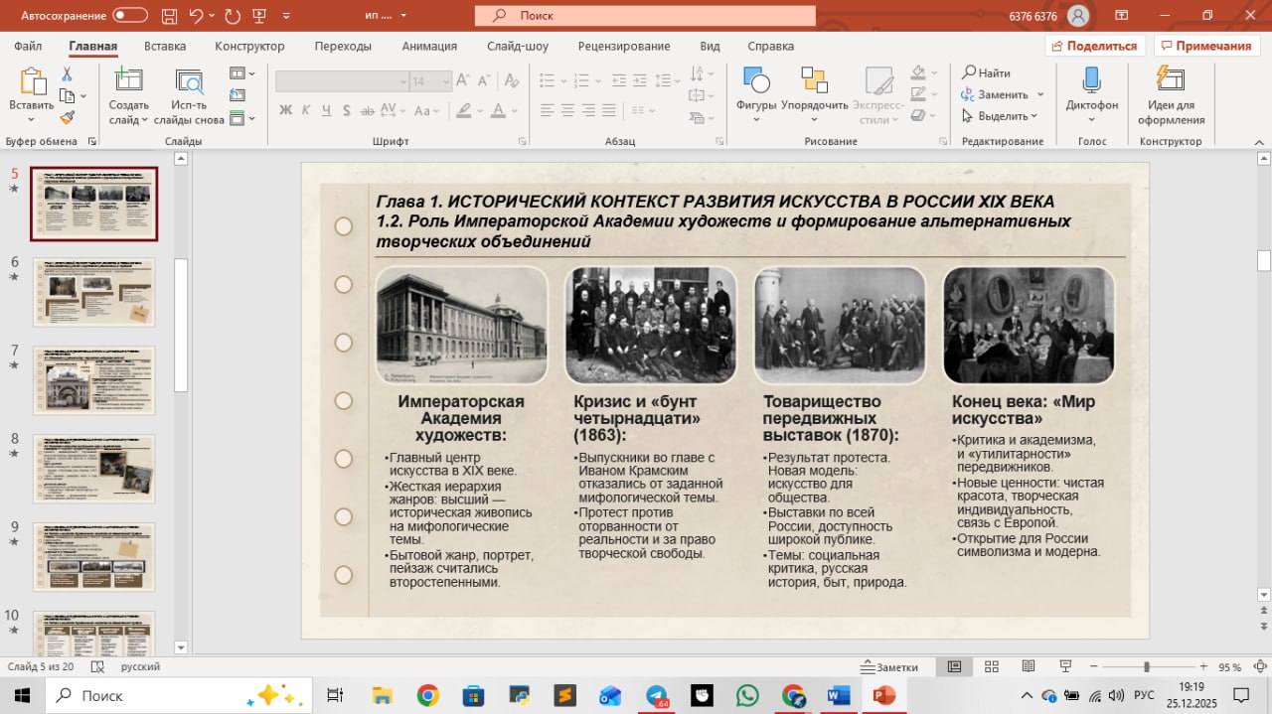Open the Упорядочить arrange menu

(815, 94)
